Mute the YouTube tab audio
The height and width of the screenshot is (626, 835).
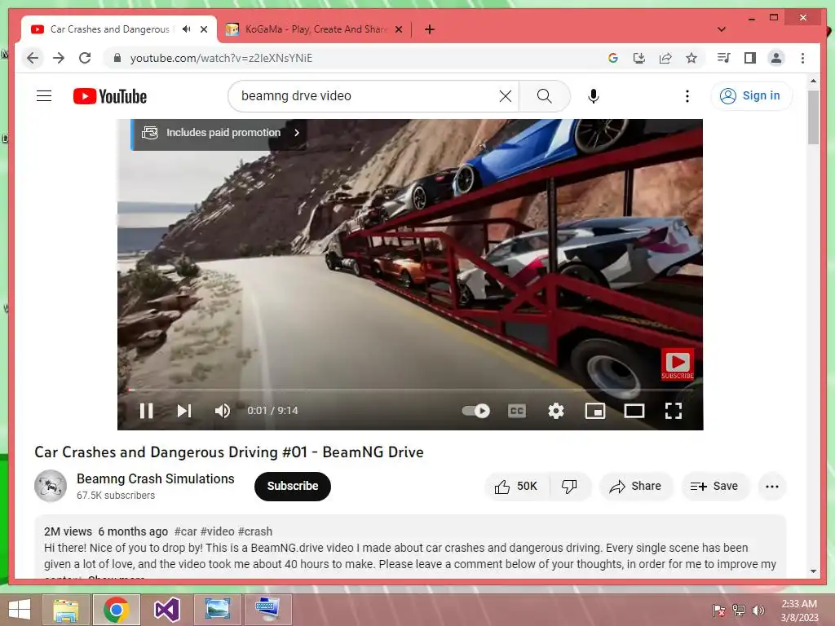click(186, 29)
